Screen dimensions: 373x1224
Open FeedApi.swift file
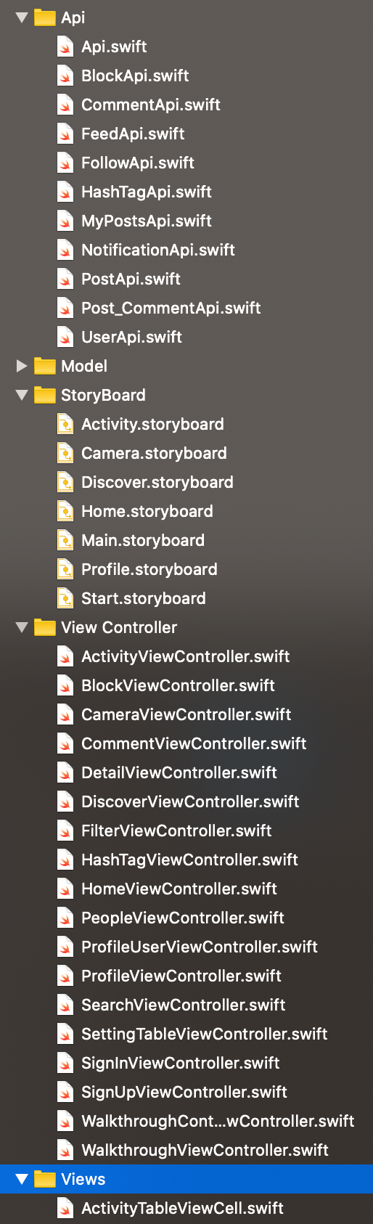tap(133, 134)
